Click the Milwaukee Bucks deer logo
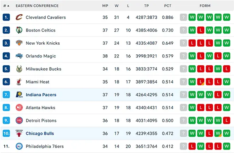The height and width of the screenshot is (153, 234). pos(19,69)
